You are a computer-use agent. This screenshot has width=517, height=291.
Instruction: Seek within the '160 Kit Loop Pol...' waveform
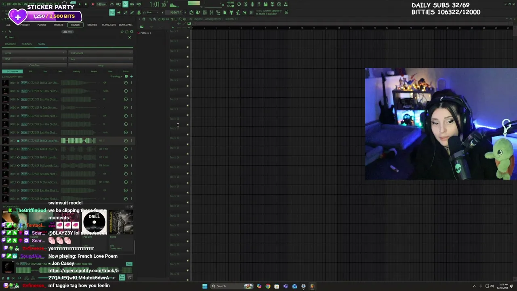coord(79,141)
